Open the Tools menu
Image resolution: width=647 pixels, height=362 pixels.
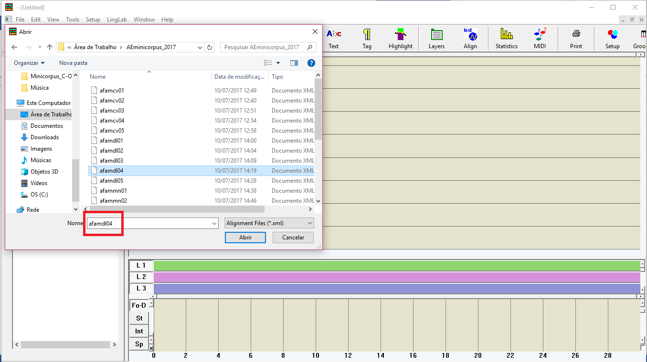pyautogui.click(x=73, y=20)
